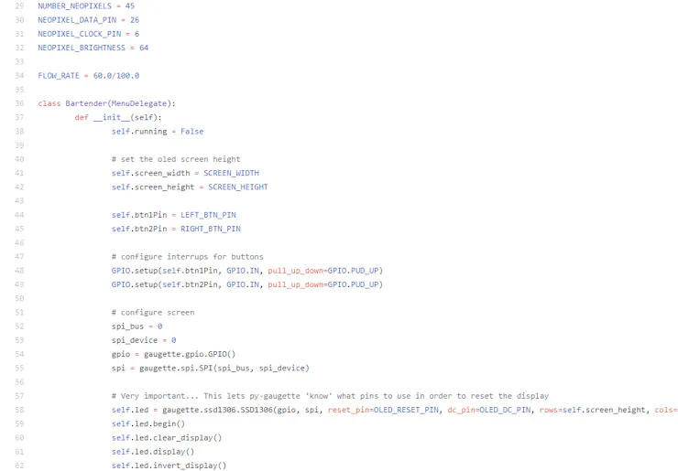The image size is (678, 471).
Task: Click SCREEN_WIDTH constant
Action: click(x=231, y=173)
